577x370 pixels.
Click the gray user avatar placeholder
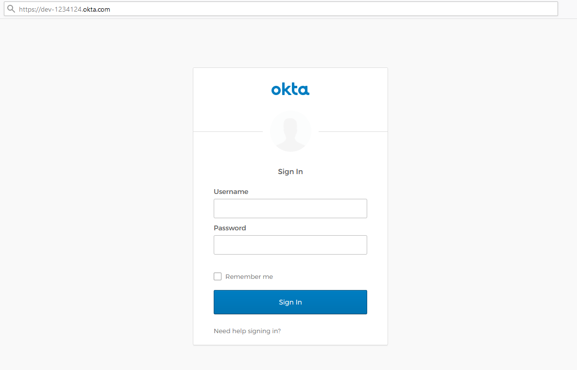click(x=290, y=131)
